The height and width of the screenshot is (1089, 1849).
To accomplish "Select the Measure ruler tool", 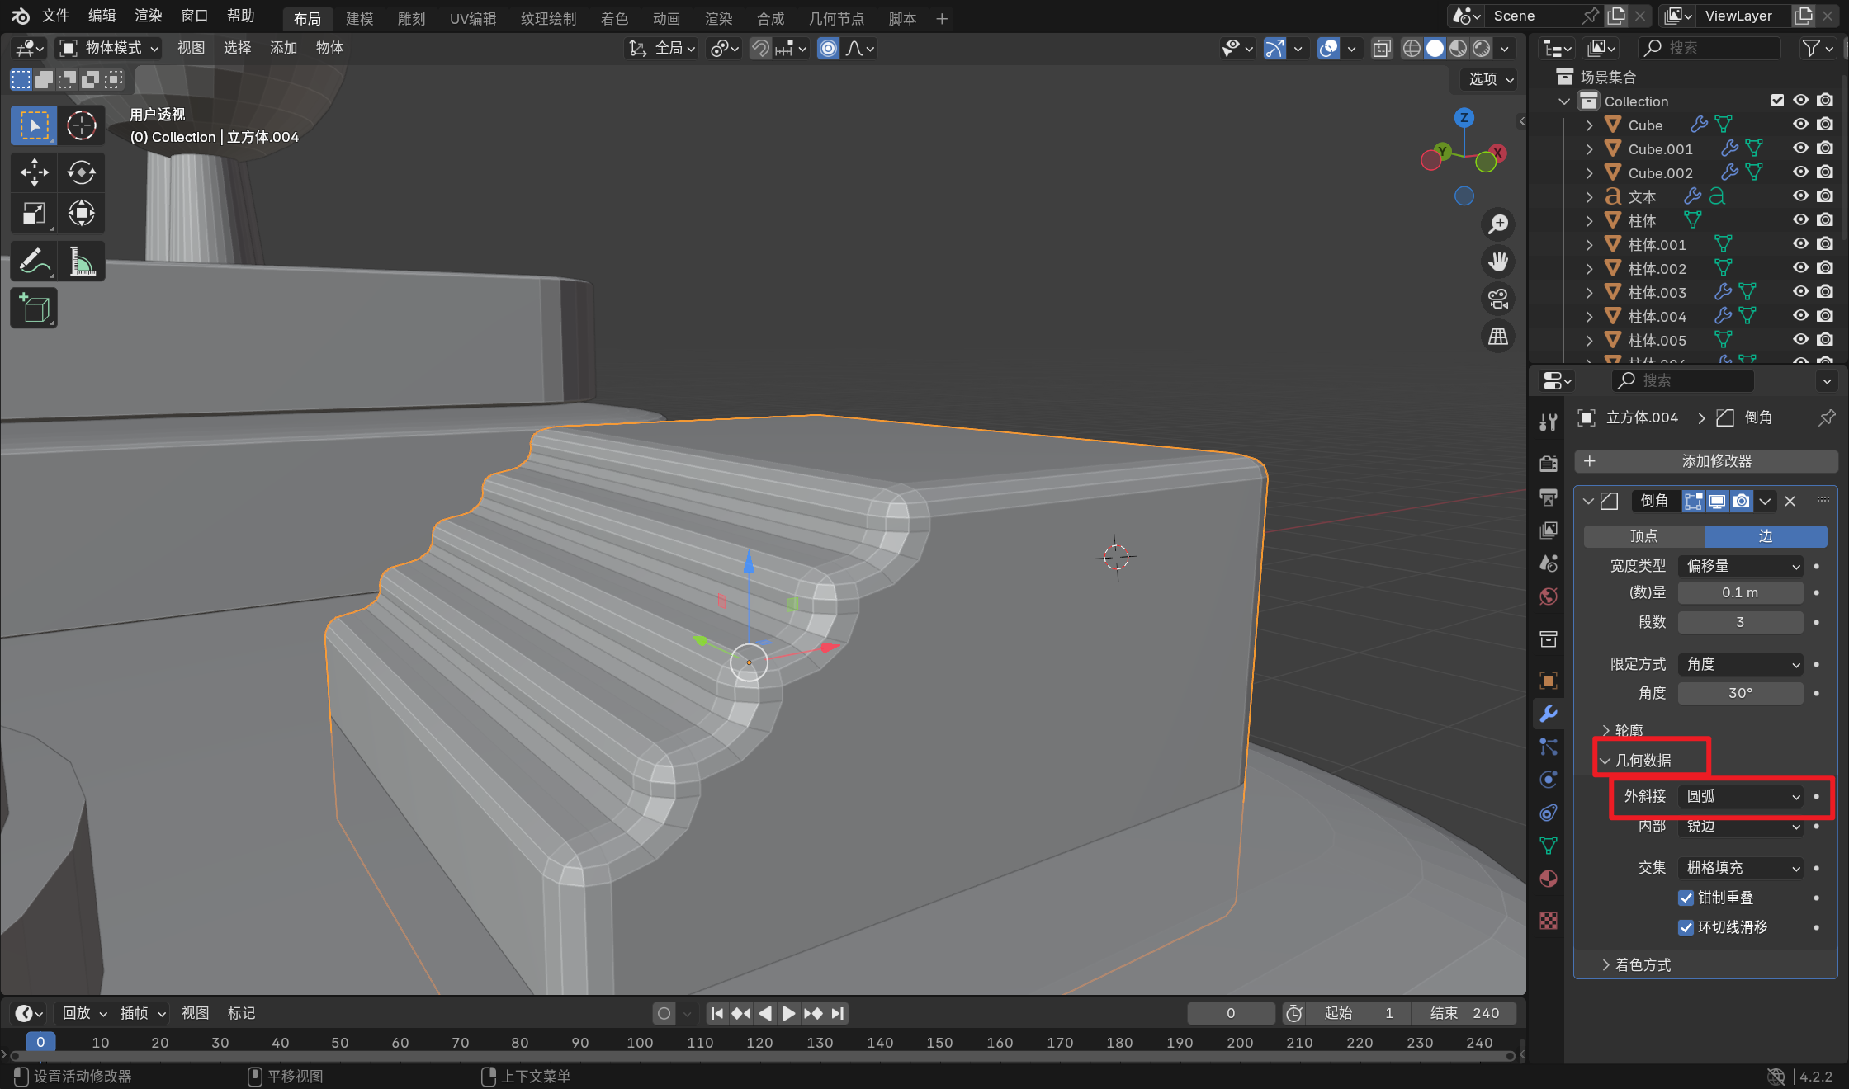I will point(81,262).
